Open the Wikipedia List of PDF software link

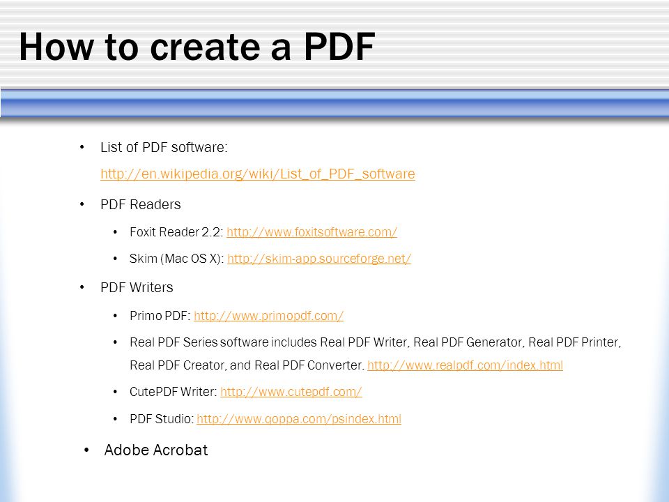258,174
